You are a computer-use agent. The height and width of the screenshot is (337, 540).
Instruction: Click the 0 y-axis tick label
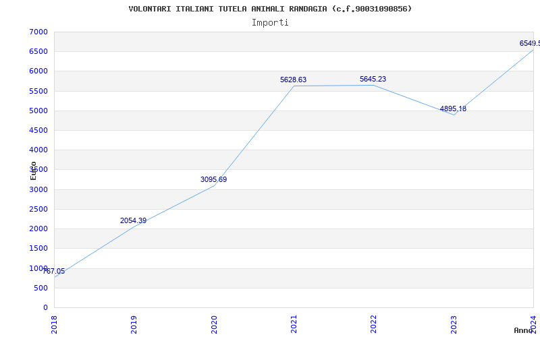(45, 307)
